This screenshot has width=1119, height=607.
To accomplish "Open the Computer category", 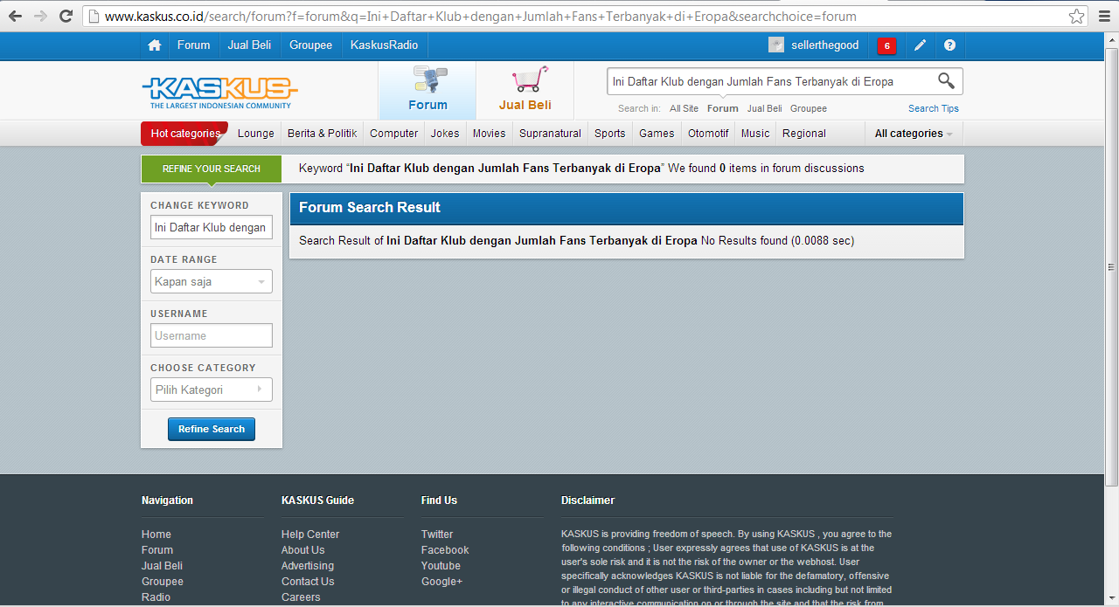I will [394, 134].
